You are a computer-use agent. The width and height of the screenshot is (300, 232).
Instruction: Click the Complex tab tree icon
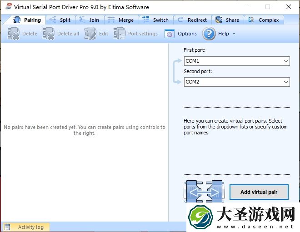click(251, 20)
